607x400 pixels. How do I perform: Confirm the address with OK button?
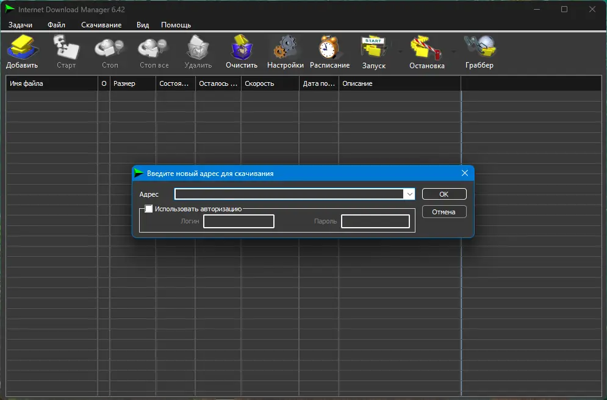click(x=444, y=194)
